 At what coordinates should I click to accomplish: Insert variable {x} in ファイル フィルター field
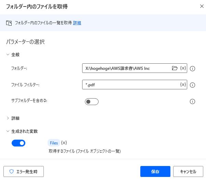click(x=183, y=85)
